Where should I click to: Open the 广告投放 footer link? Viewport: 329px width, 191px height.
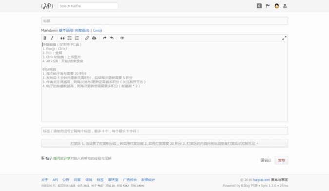(x=130, y=180)
